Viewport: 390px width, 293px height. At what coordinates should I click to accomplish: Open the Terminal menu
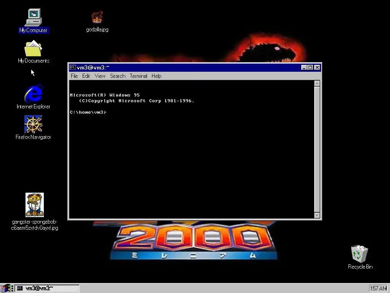pos(139,76)
